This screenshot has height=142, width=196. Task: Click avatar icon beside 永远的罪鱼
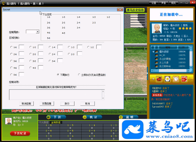pyautogui.click(x=157, y=59)
